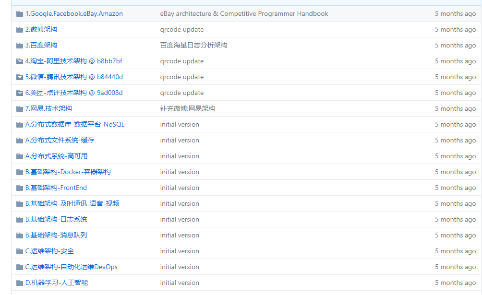Open the B.基础架构-日志系统 folder
This screenshot has width=482, height=295.
56,219
